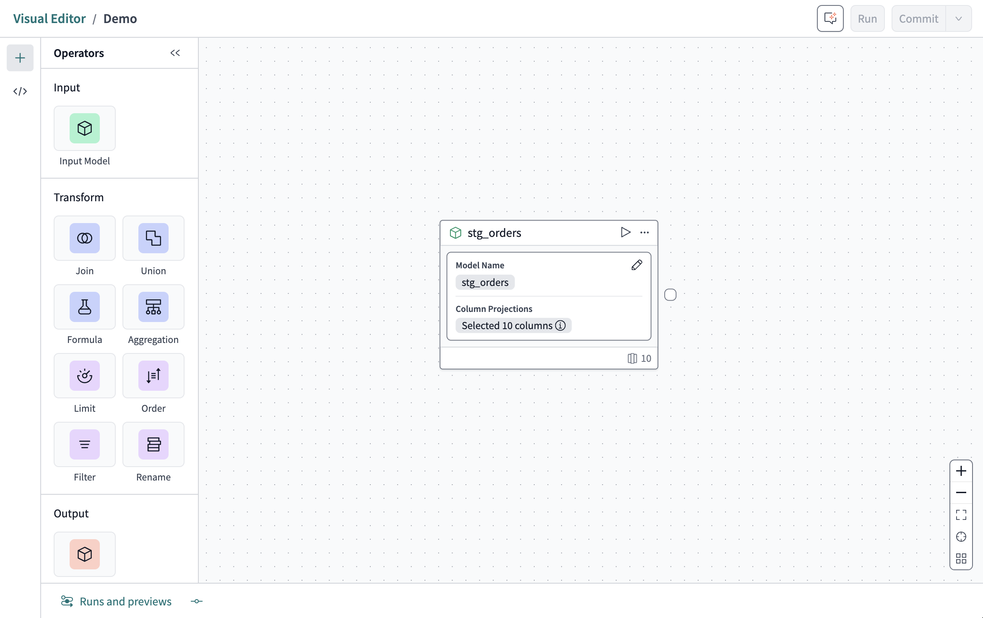The image size is (983, 618).
Task: Click the Formula flask icon
Action: click(84, 307)
